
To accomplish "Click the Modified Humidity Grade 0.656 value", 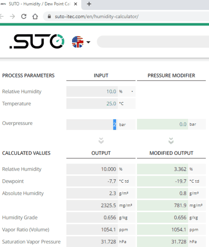I will (163, 218).
